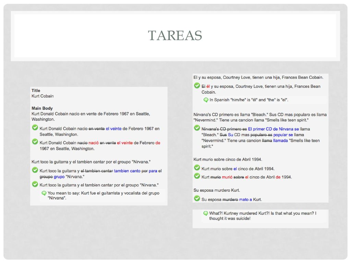Image resolution: width=351 pixels, height=263 pixels.
Task: Click the original line "El y su esposa, Courtney Love"
Action: pyautogui.click(x=258, y=78)
